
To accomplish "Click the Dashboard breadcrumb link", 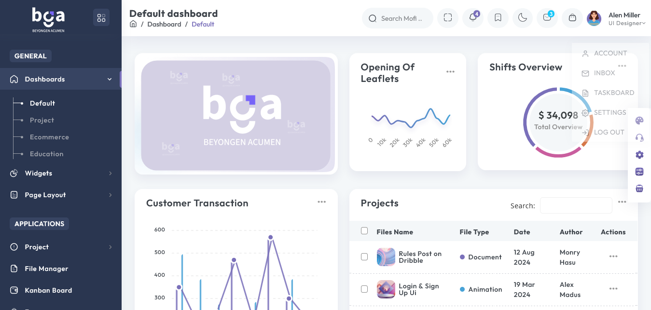I will click(x=164, y=24).
